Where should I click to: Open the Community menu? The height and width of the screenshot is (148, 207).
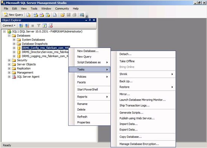(x=62, y=9)
